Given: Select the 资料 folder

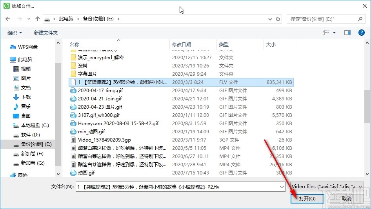Looking at the screenshot, I should (79, 66).
